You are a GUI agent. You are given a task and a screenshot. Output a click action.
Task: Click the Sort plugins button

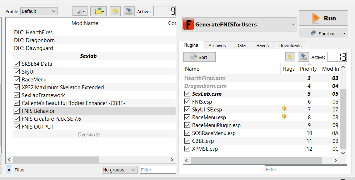pos(199,57)
